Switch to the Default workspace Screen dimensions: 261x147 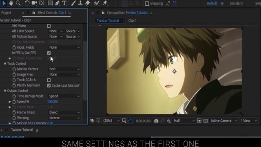(x=212, y=3)
